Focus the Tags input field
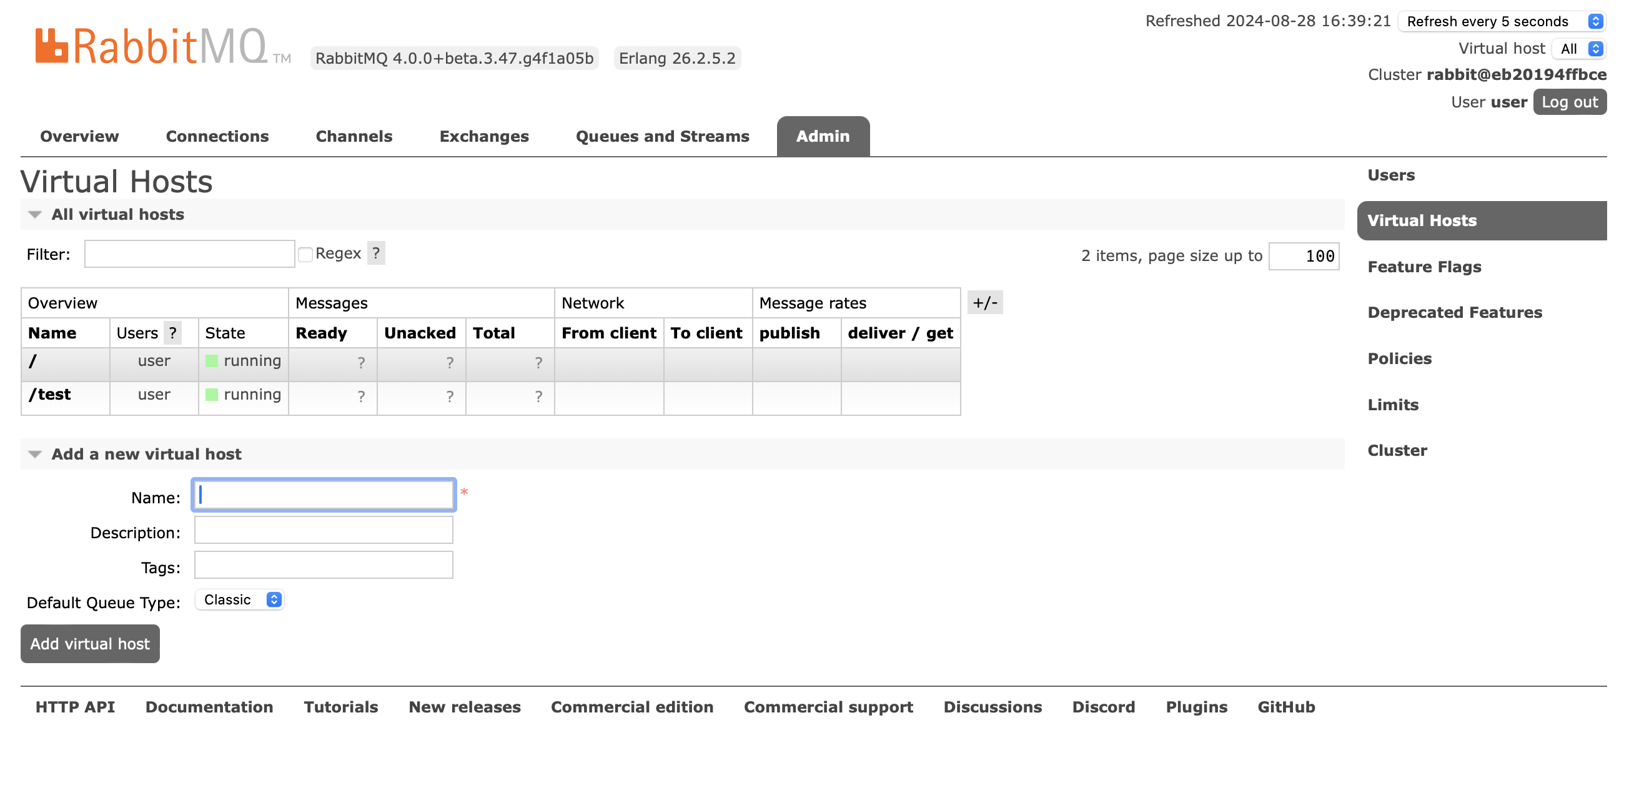The image size is (1629, 808). point(324,564)
